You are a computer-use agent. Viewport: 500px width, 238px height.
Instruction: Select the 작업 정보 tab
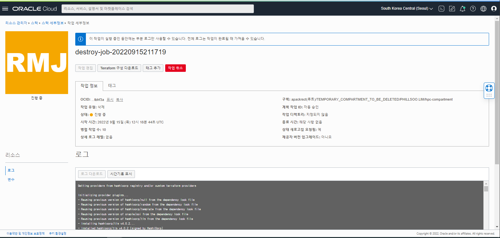[89, 86]
